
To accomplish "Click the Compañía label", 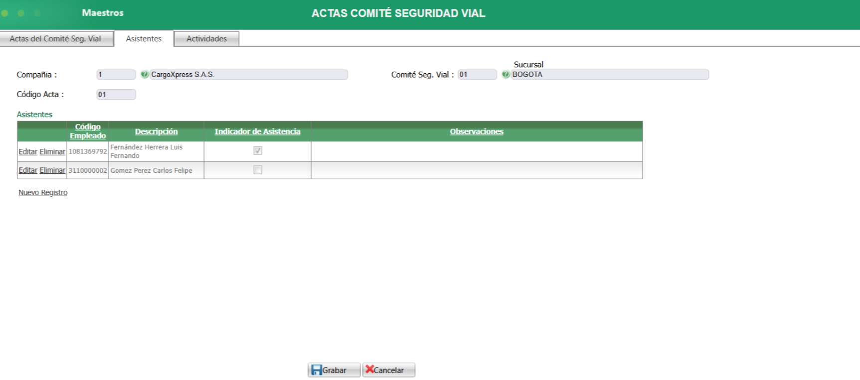I will (36, 75).
